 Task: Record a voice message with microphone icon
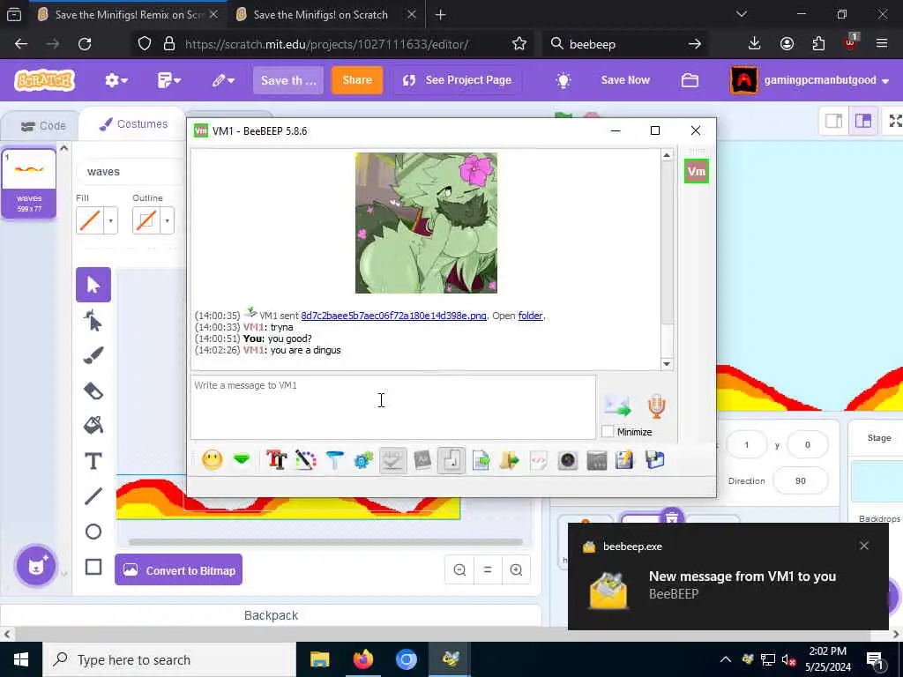tap(656, 405)
